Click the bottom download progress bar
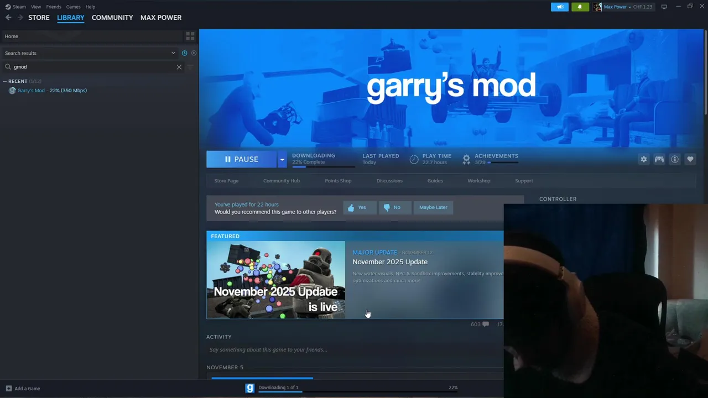The width and height of the screenshot is (708, 398). click(x=358, y=392)
